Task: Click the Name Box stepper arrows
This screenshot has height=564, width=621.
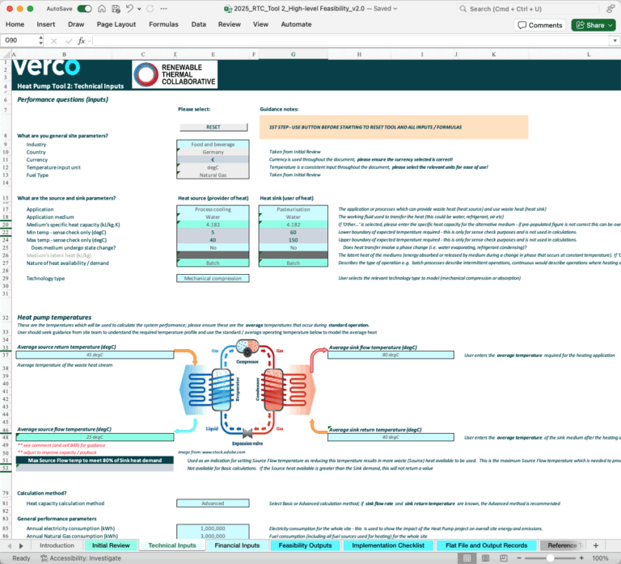Action: coord(40,40)
